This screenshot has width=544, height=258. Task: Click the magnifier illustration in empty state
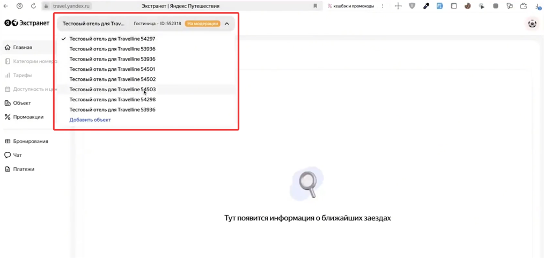[307, 184]
